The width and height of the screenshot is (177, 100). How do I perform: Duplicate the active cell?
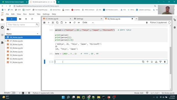click(143, 62)
